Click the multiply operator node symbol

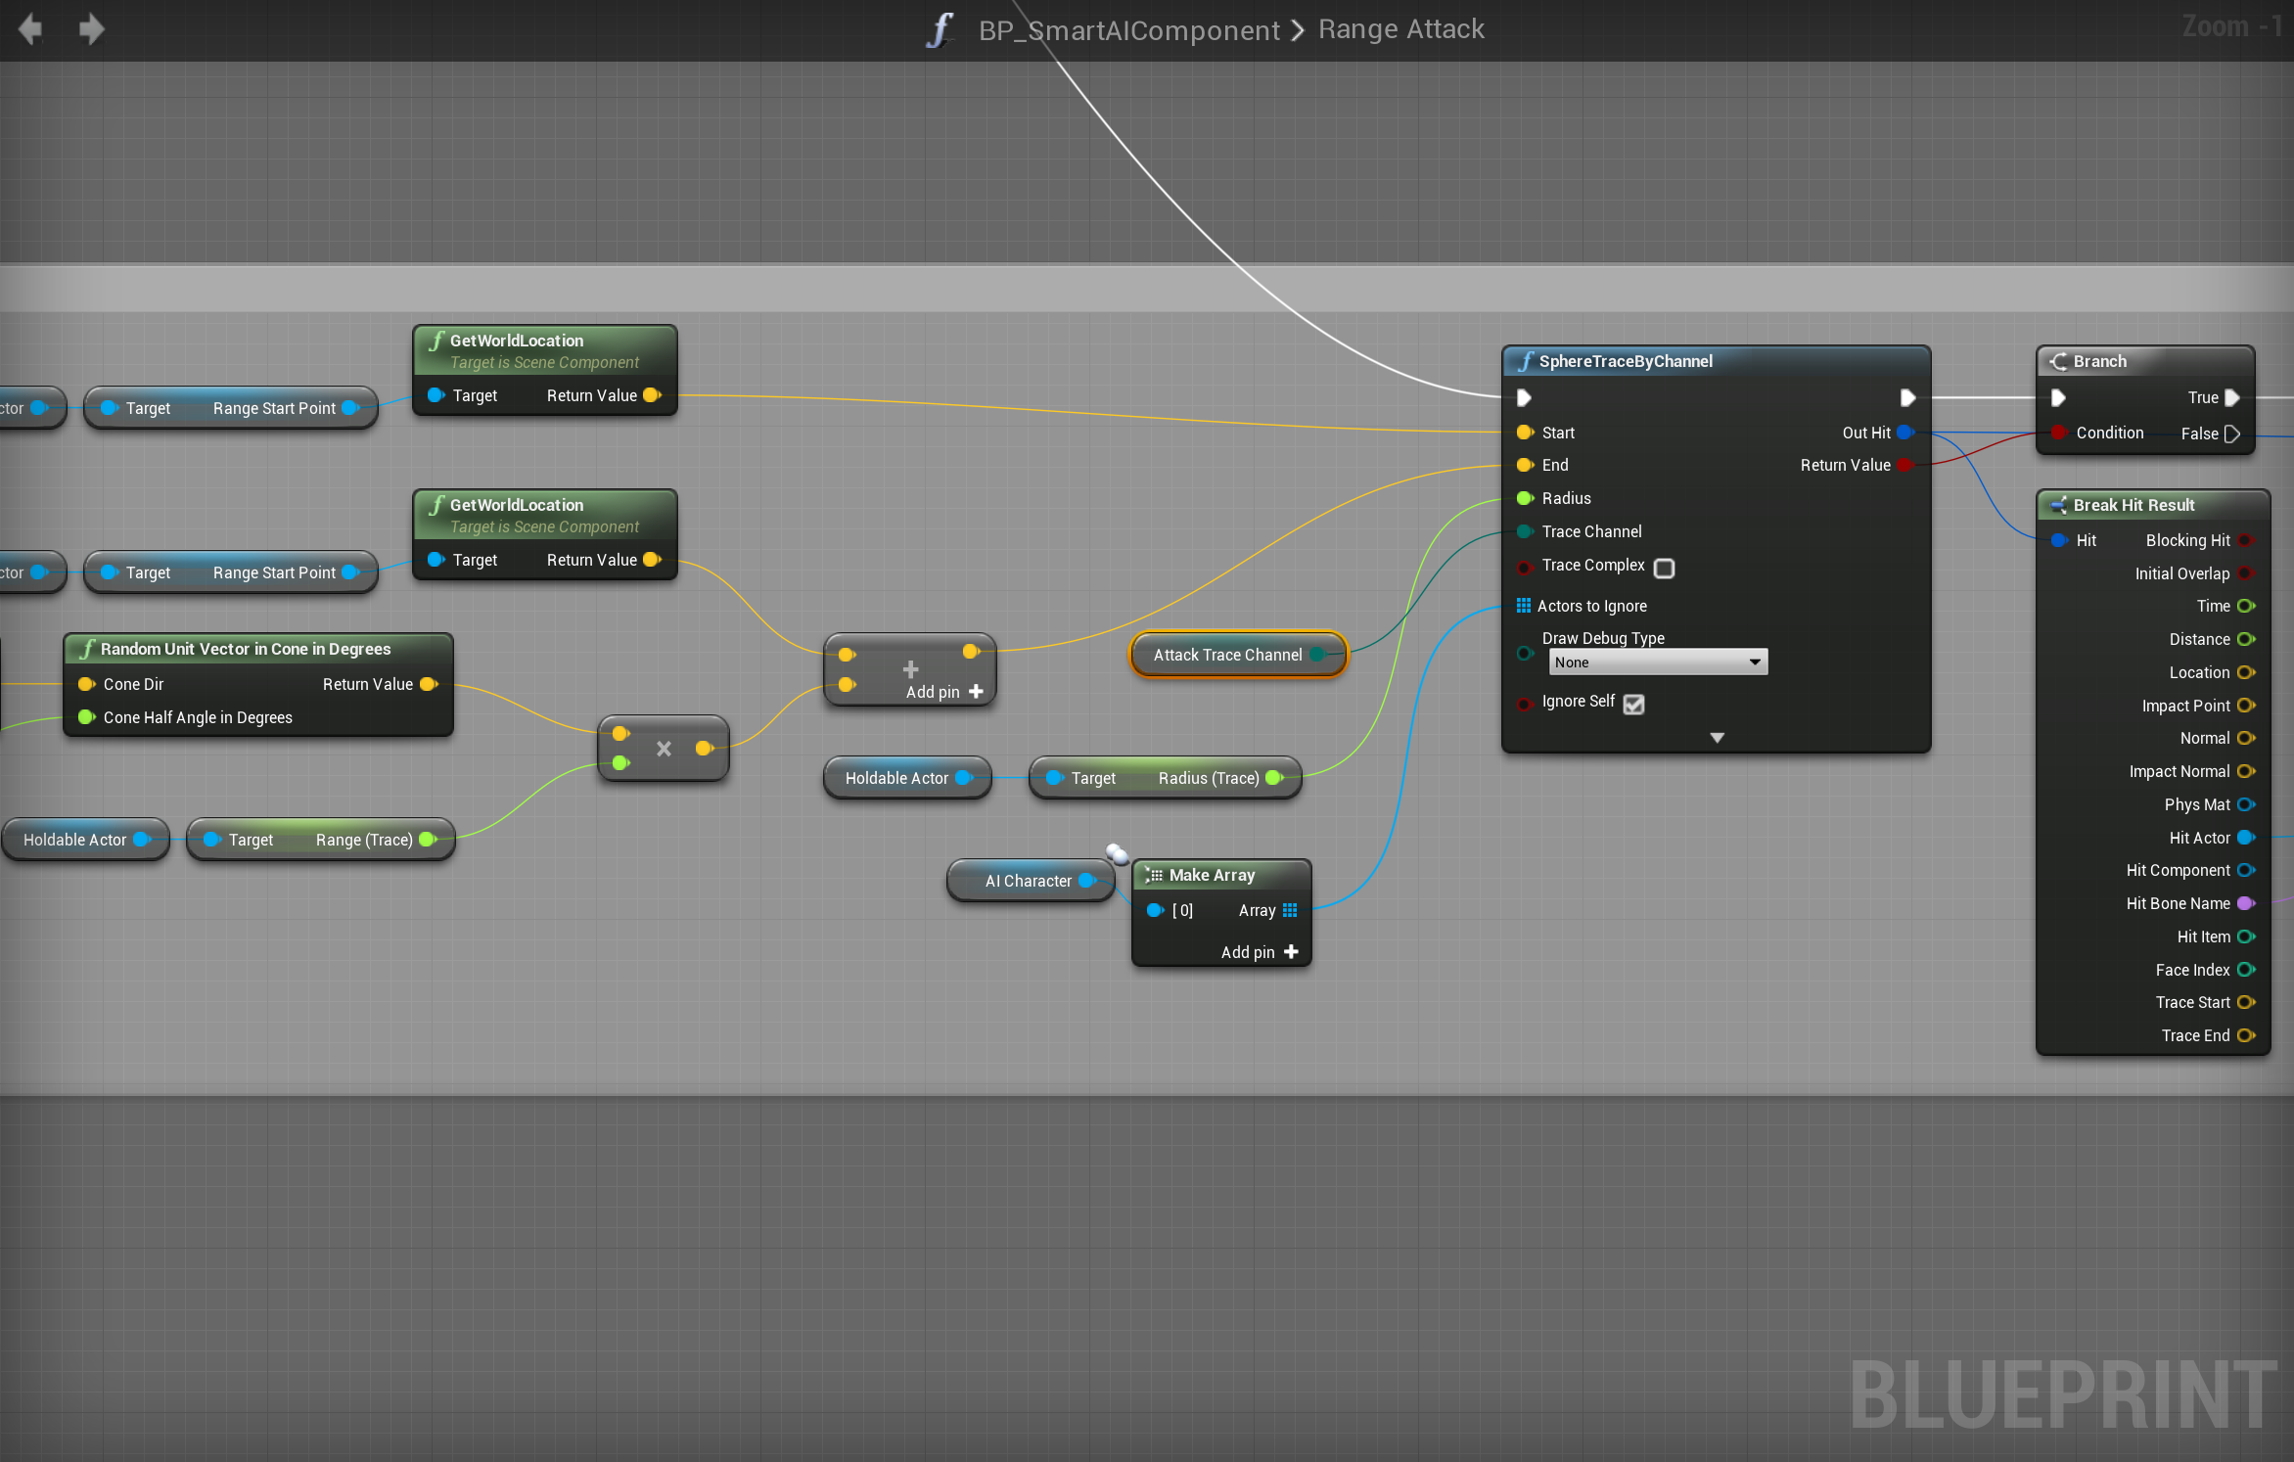point(664,749)
